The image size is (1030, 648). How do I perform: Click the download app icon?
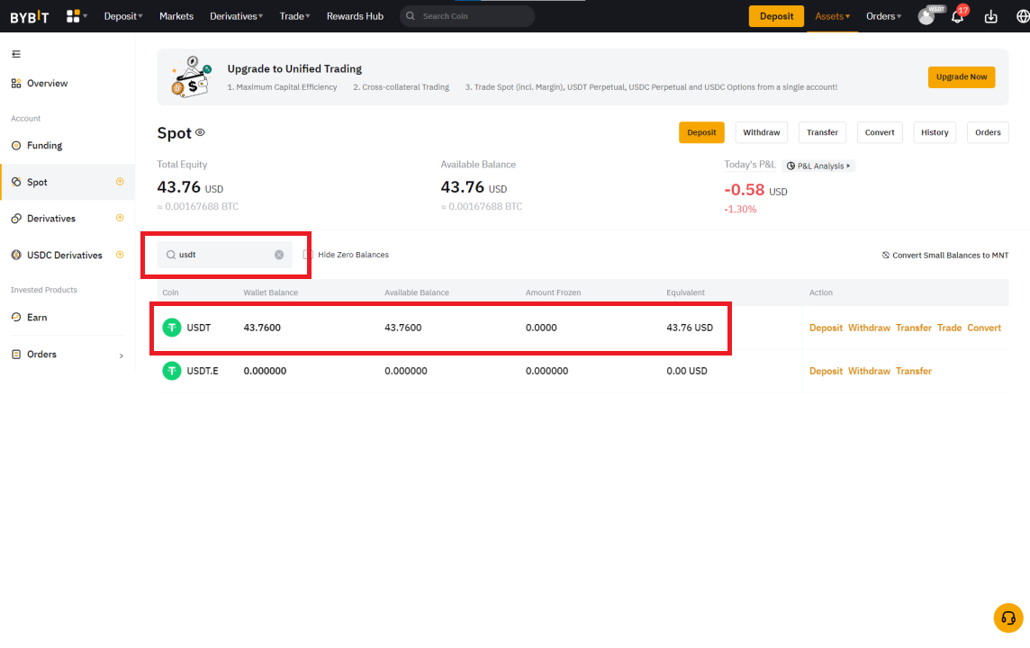coord(990,16)
